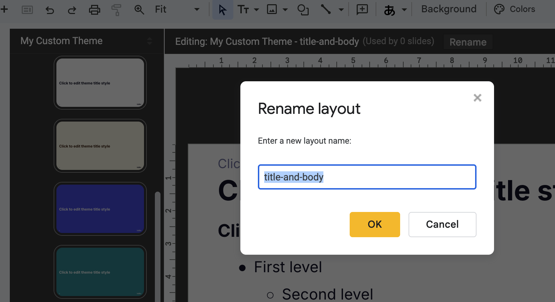Screen dimensions: 555x302
Task: Expand the input tools dropdown arrow
Action: pos(404,10)
